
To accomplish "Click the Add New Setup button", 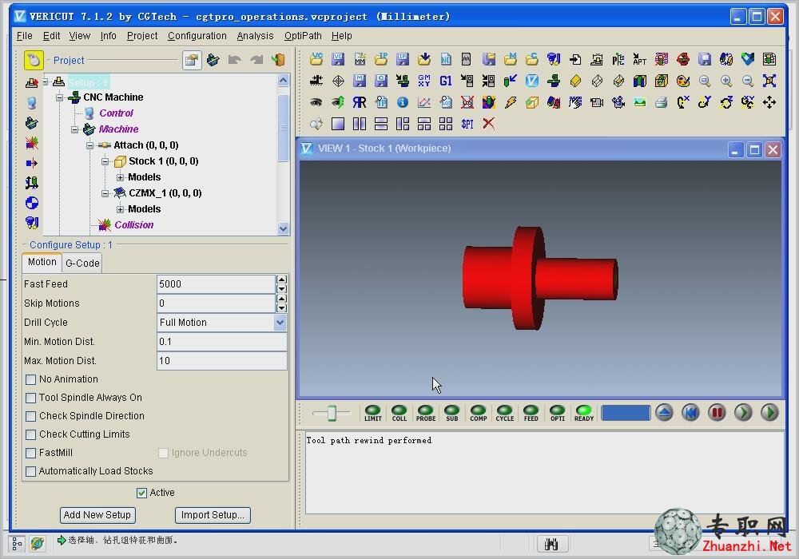I will click(x=97, y=515).
